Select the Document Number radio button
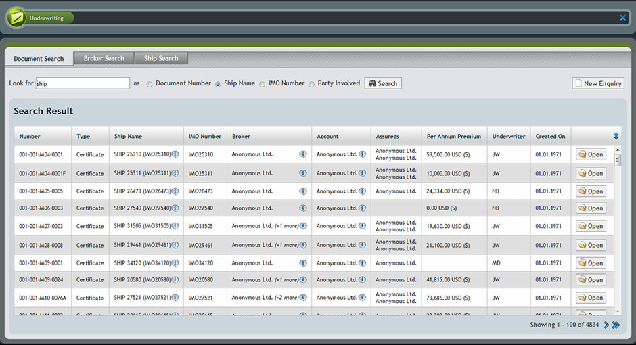 point(150,84)
